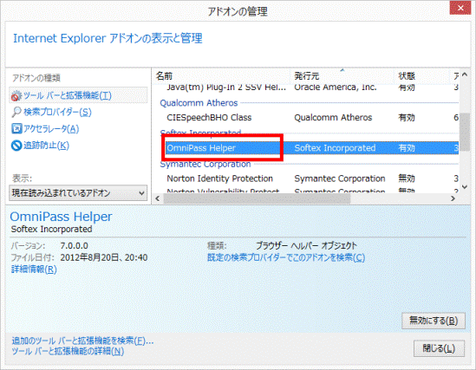Select the OmniPass Helper row
476x370 pixels.
click(x=311, y=148)
